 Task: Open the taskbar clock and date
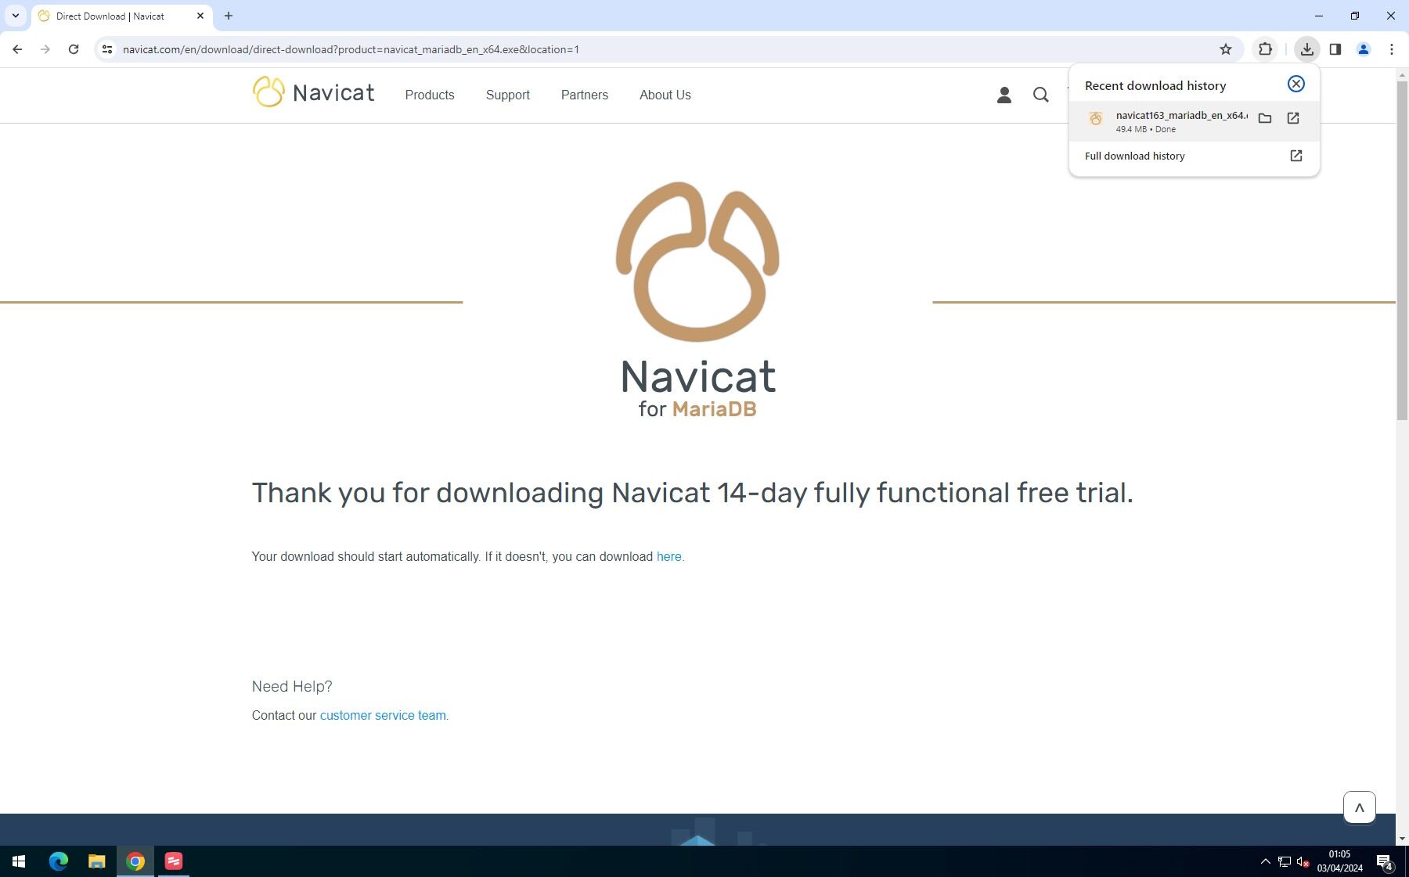pyautogui.click(x=1339, y=861)
